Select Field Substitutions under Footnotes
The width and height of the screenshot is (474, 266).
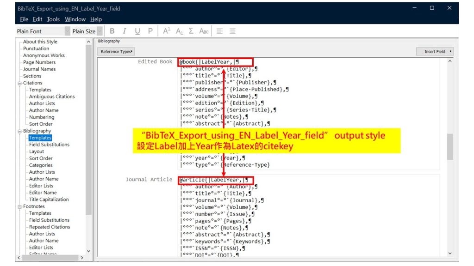click(49, 220)
